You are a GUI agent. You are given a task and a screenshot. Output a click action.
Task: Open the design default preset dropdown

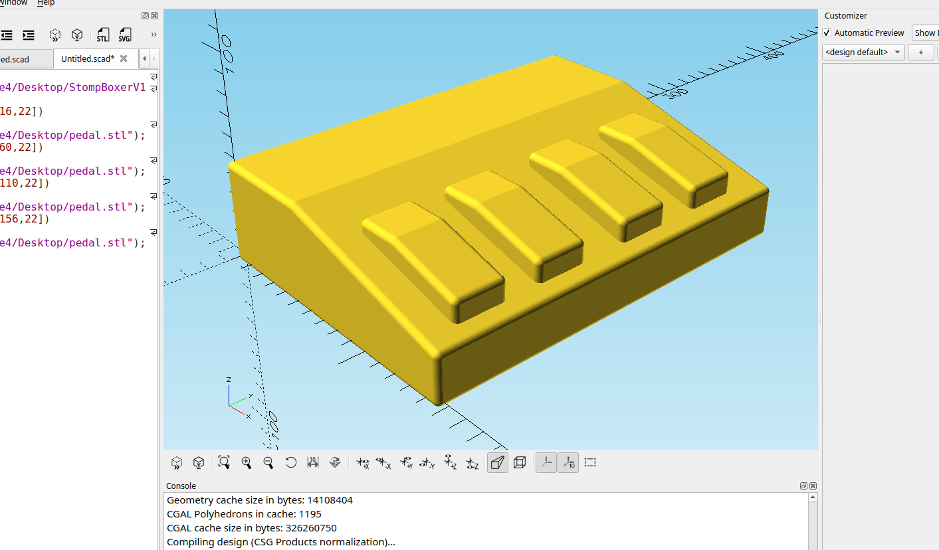coord(863,52)
